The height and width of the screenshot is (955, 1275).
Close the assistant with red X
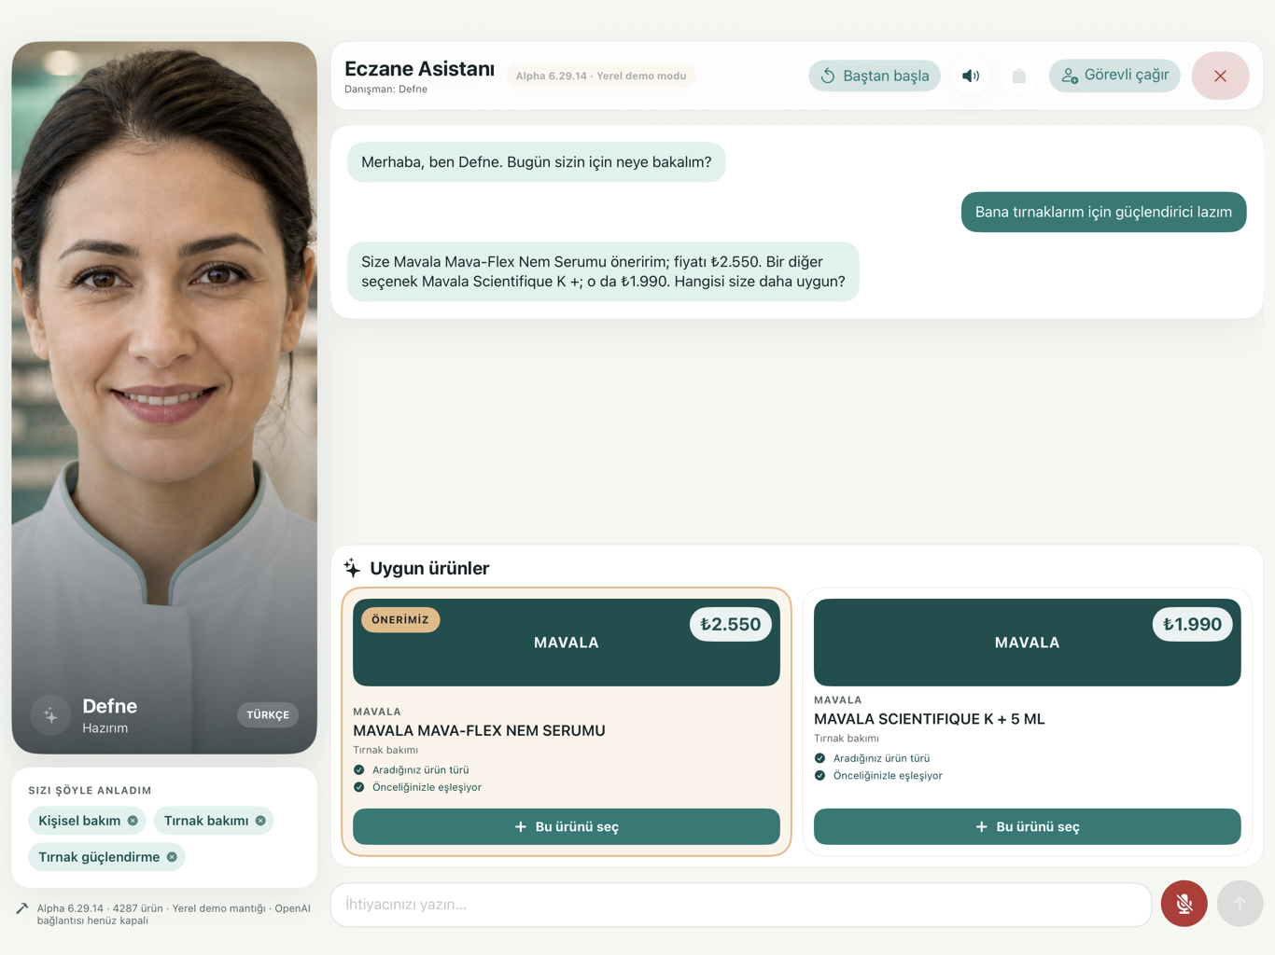pyautogui.click(x=1220, y=76)
